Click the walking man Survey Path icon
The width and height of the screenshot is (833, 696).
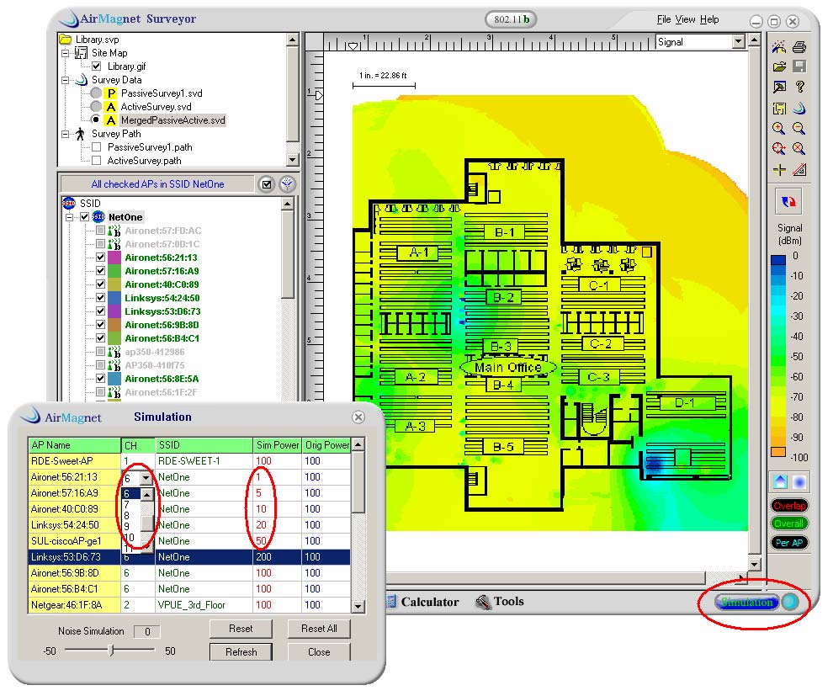(80, 134)
